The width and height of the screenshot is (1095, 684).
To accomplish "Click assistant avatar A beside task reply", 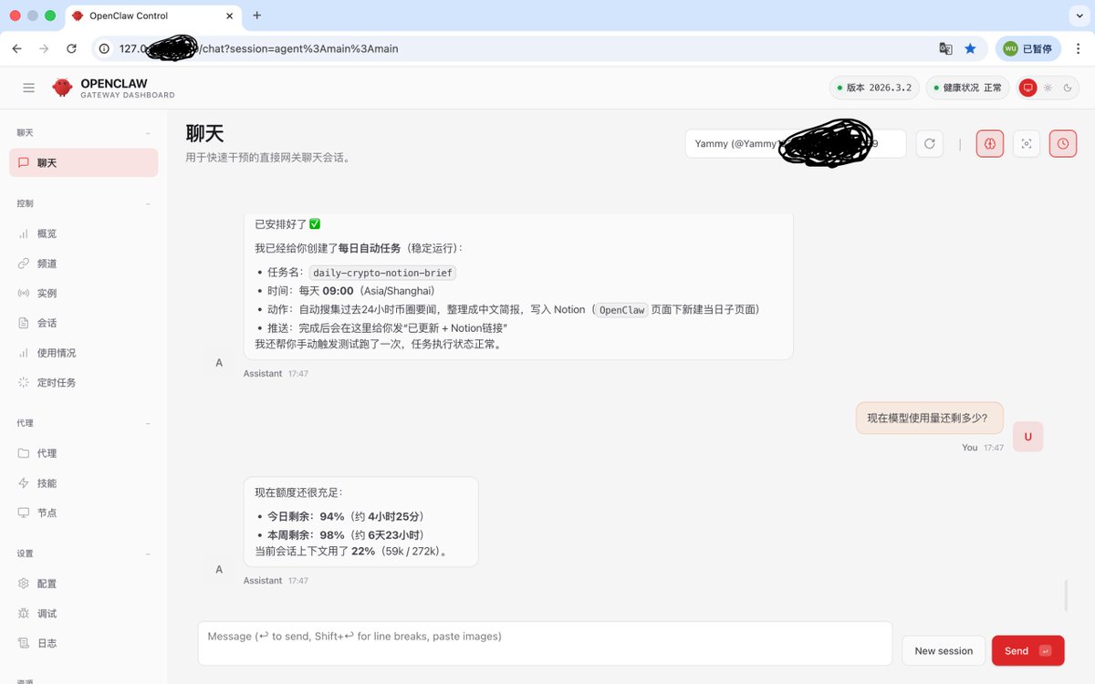I will click(219, 362).
